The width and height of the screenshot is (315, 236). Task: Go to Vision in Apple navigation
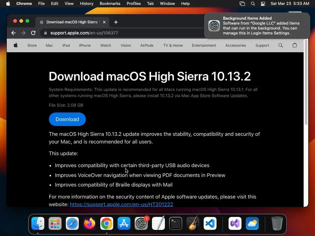pos(126,45)
